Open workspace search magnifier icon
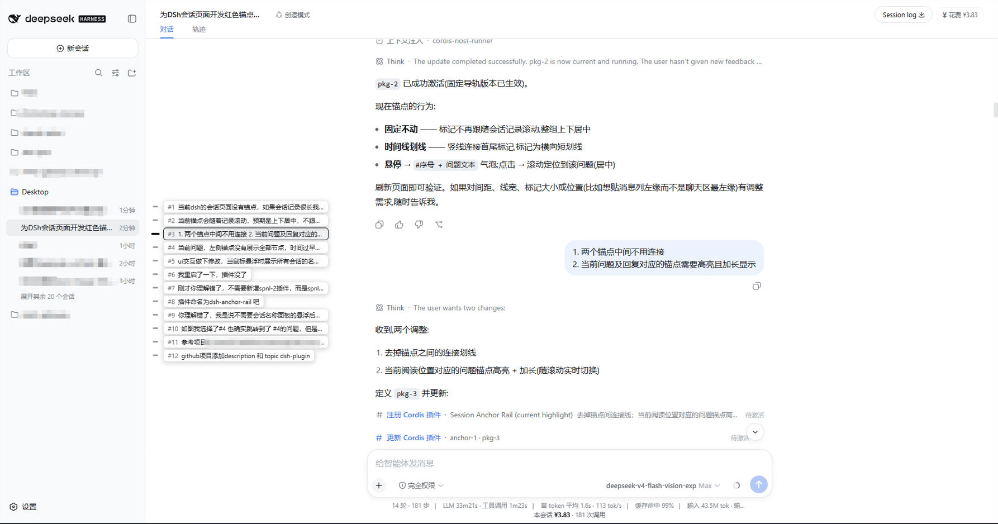The image size is (998, 524). click(x=98, y=73)
